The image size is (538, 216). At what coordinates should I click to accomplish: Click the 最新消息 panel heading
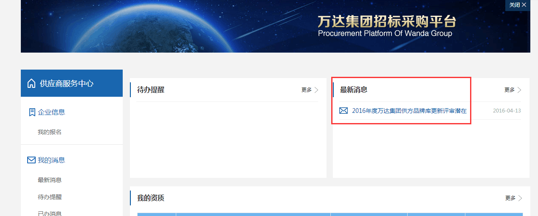tap(354, 90)
